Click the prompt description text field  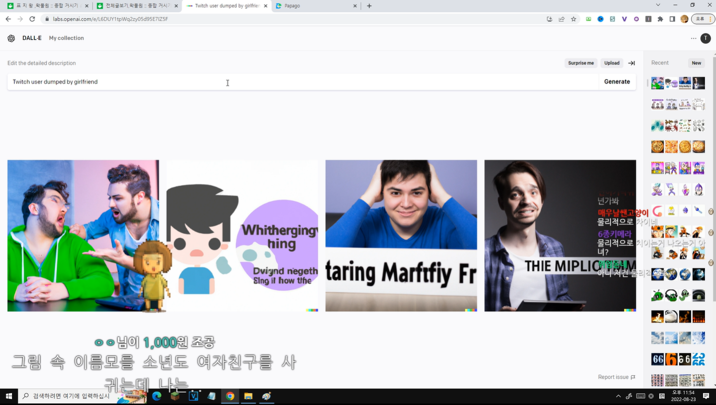(x=303, y=82)
